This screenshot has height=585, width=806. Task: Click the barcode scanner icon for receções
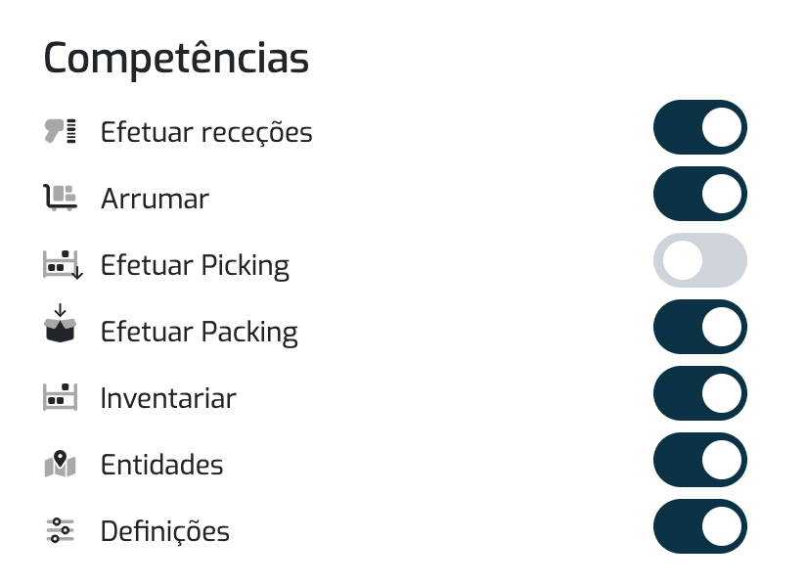[x=60, y=131]
